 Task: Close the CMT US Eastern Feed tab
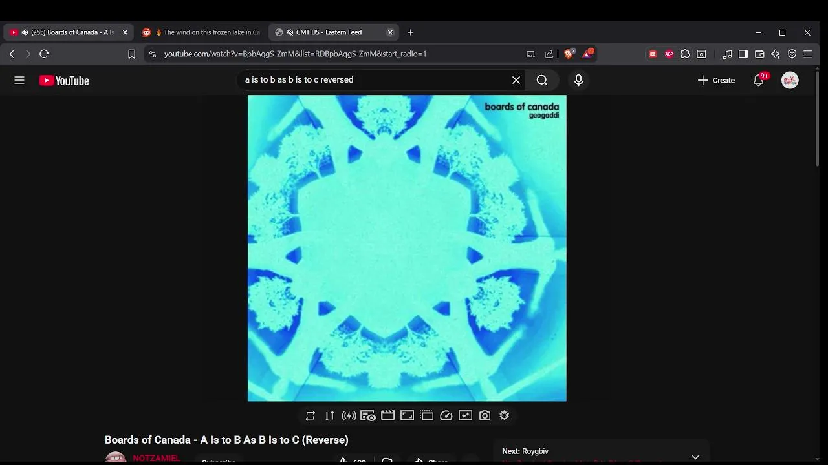tap(390, 32)
